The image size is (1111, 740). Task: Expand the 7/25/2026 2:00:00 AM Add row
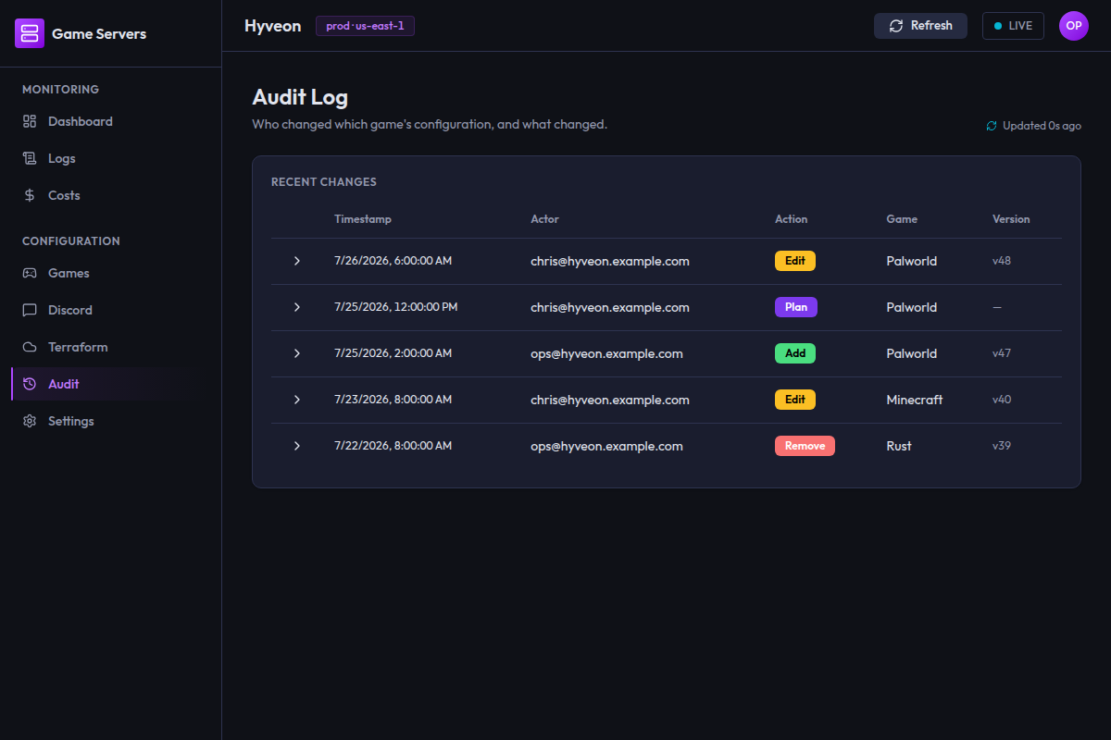pyautogui.click(x=297, y=353)
